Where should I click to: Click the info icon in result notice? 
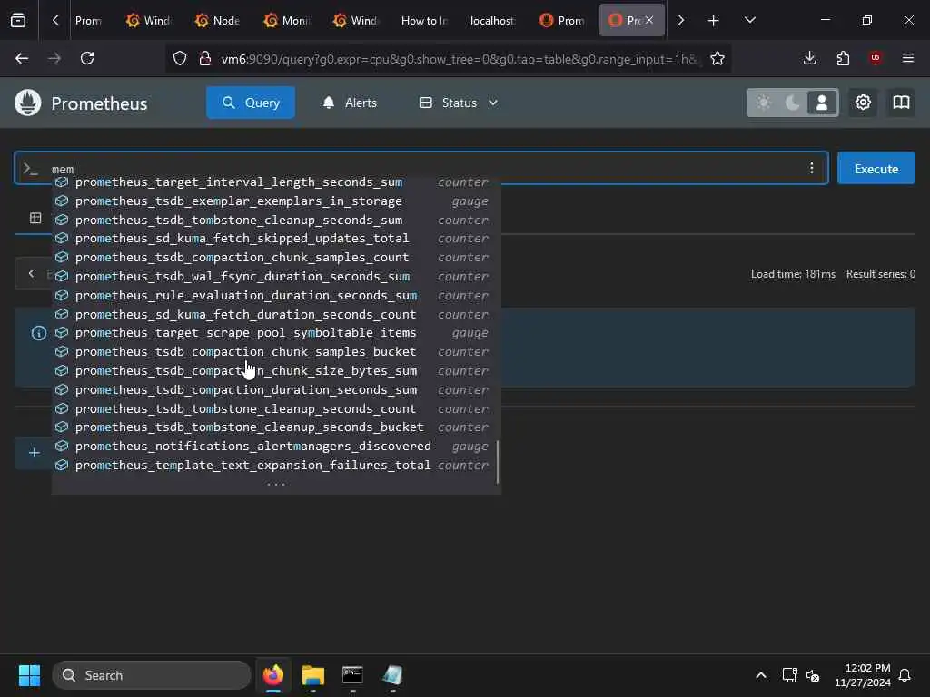pos(38,333)
